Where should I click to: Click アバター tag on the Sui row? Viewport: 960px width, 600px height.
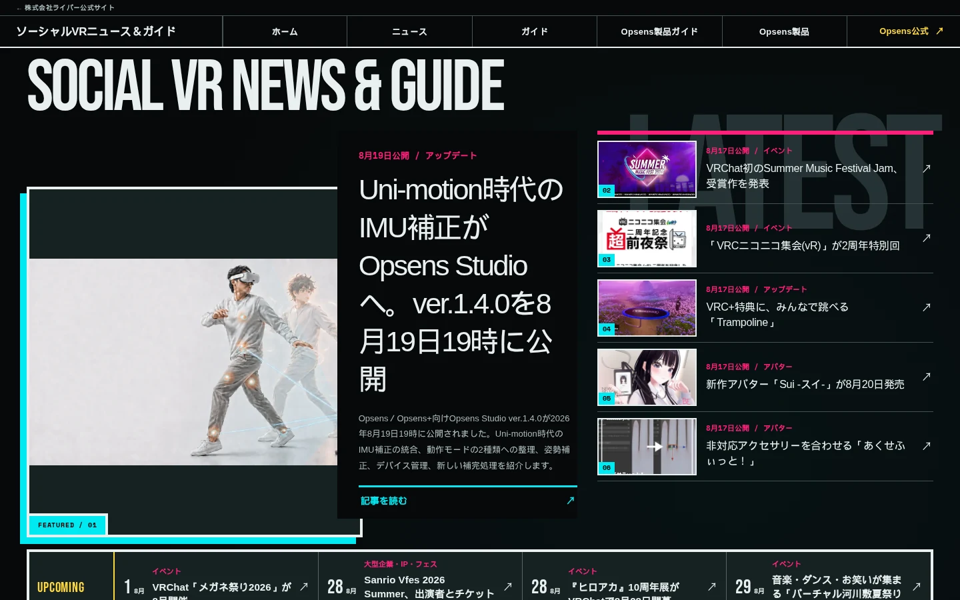[x=777, y=367]
